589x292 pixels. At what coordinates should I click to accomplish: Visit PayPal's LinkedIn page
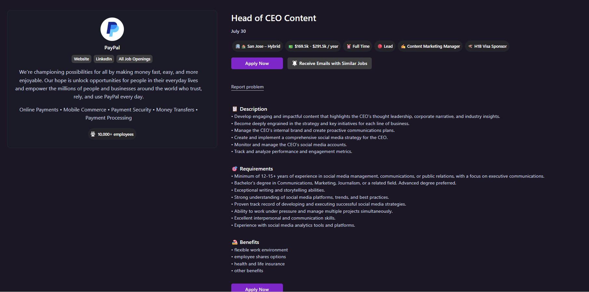(104, 59)
